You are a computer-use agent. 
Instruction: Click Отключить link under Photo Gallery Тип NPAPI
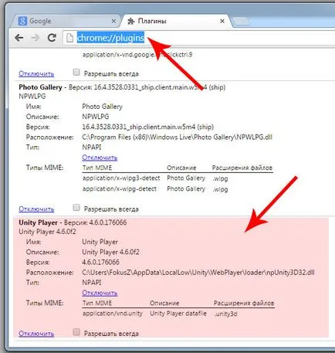pyautogui.click(x=100, y=158)
